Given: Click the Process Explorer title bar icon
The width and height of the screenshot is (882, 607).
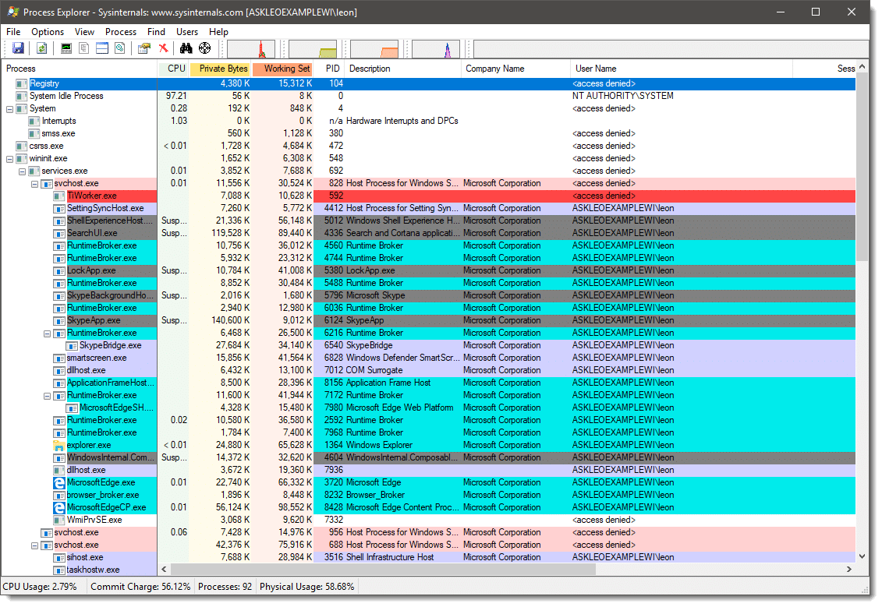Looking at the screenshot, I should coord(12,12).
